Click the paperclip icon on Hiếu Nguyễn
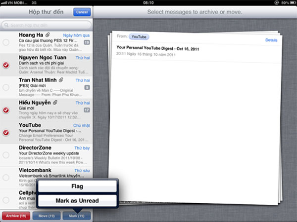 click(55, 102)
